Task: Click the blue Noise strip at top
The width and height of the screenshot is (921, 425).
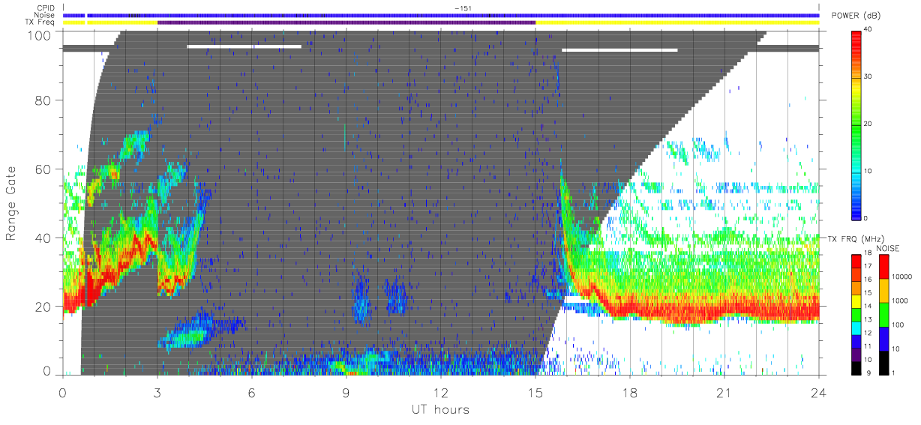Action: [441, 15]
